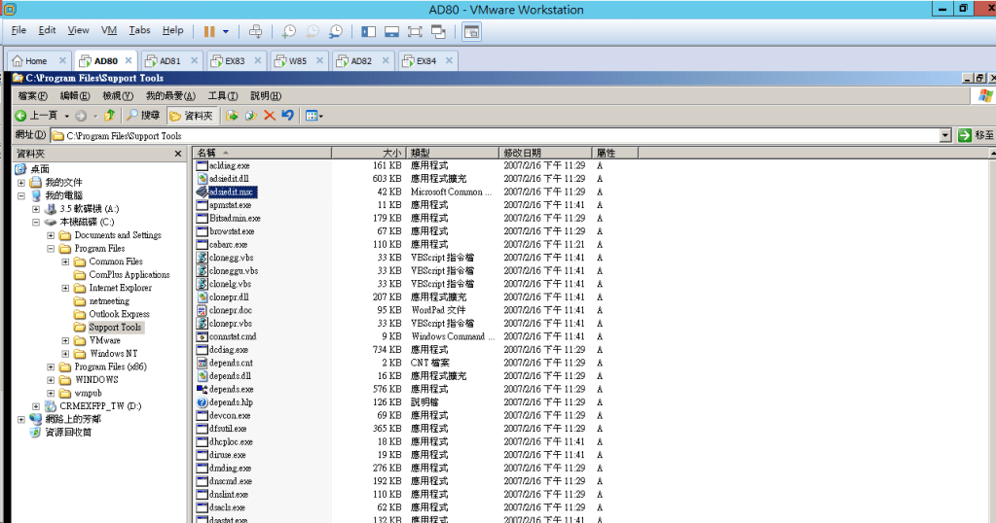Open the 工具(T) menu in Explorer
The image size is (996, 523).
223,95
